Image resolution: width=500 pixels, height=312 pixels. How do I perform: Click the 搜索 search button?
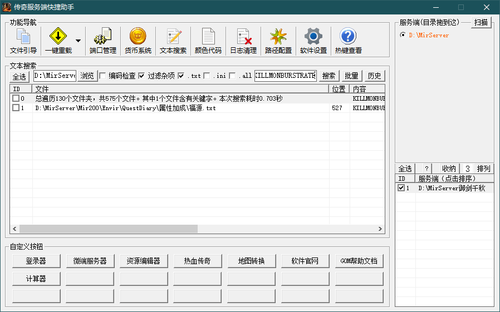tap(329, 76)
